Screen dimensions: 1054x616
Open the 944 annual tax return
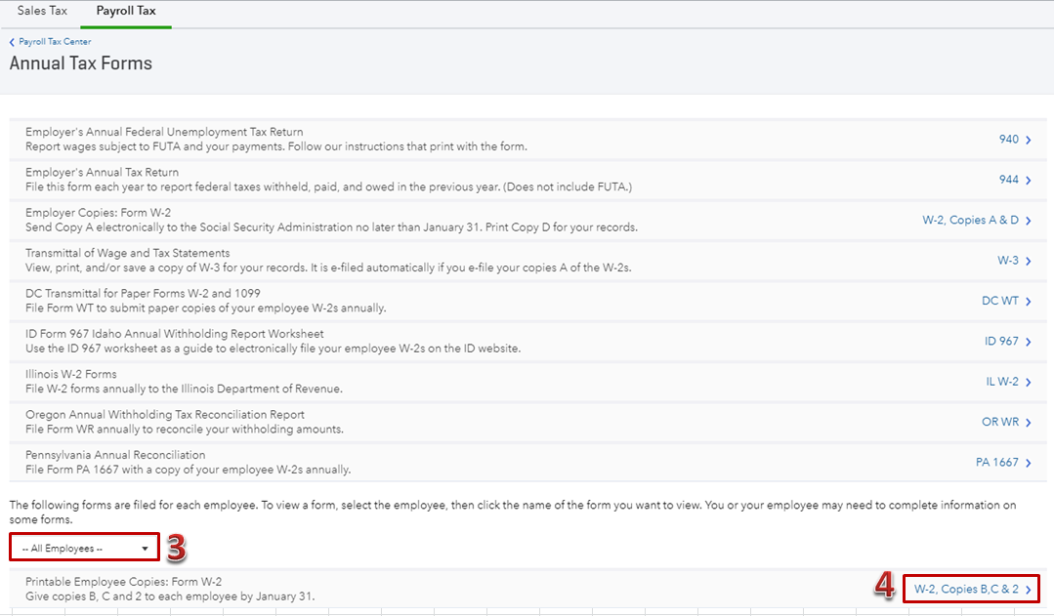click(x=1008, y=180)
